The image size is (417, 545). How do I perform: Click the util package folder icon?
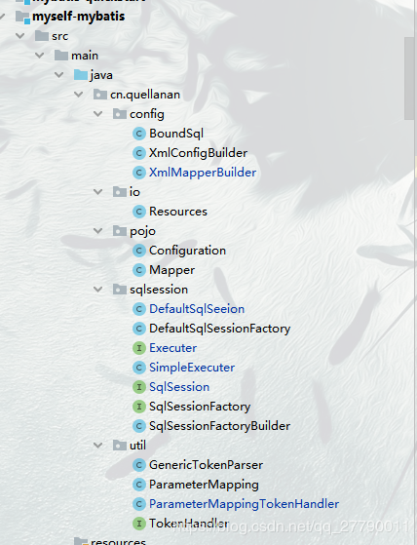pos(120,446)
